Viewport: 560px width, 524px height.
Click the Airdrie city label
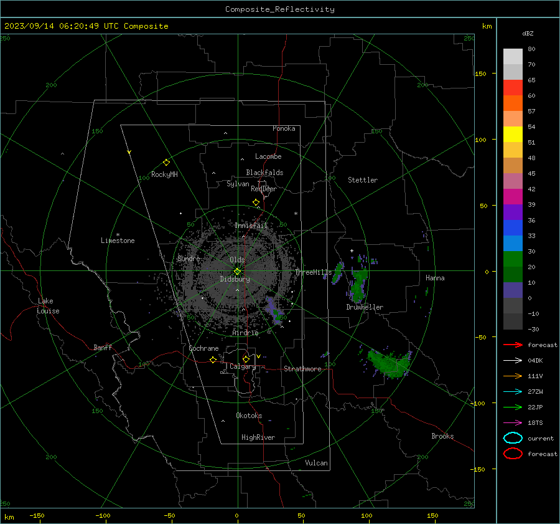[245, 333]
